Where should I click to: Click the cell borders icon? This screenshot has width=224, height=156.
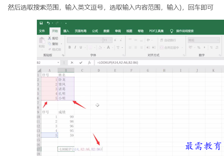tap(91, 47)
